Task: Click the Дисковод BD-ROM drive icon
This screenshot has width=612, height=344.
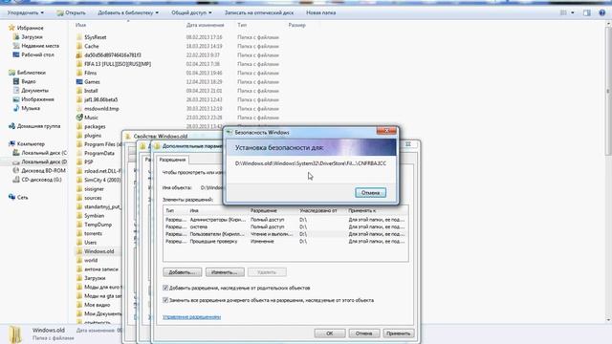Action: [16, 170]
